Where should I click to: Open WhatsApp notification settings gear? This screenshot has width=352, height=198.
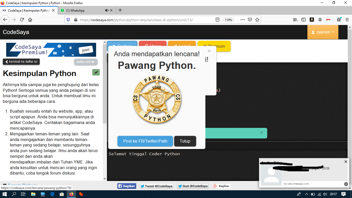(346, 184)
